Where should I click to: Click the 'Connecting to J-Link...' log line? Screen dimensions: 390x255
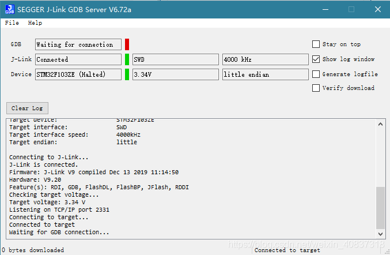coord(49,157)
